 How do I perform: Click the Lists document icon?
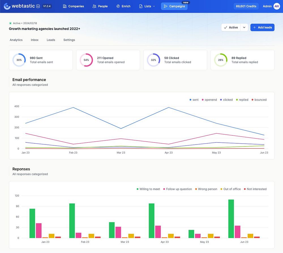(x=141, y=6)
